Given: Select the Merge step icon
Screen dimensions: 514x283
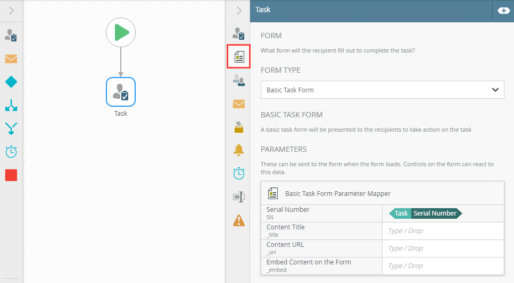Looking at the screenshot, I should click(x=11, y=128).
